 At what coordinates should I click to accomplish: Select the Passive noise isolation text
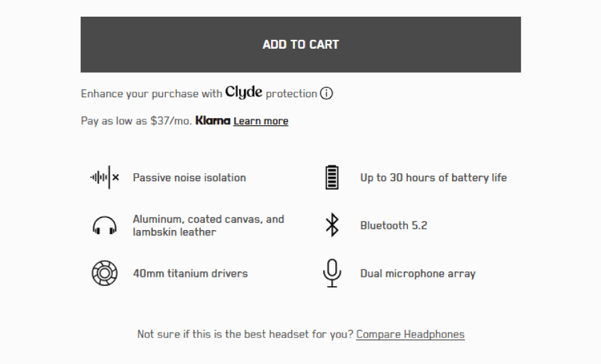tap(190, 177)
